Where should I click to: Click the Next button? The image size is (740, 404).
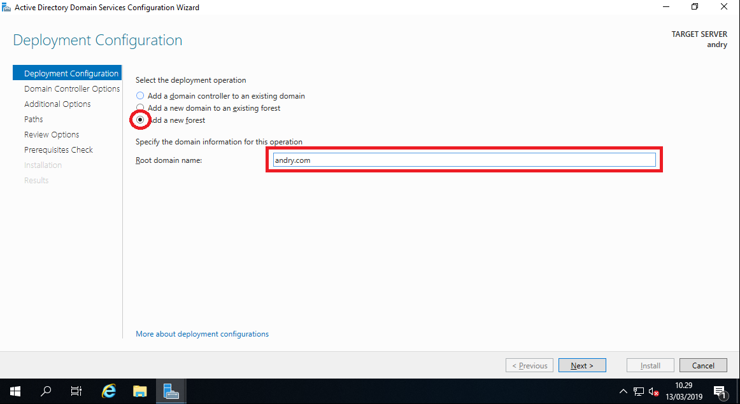[x=582, y=365]
